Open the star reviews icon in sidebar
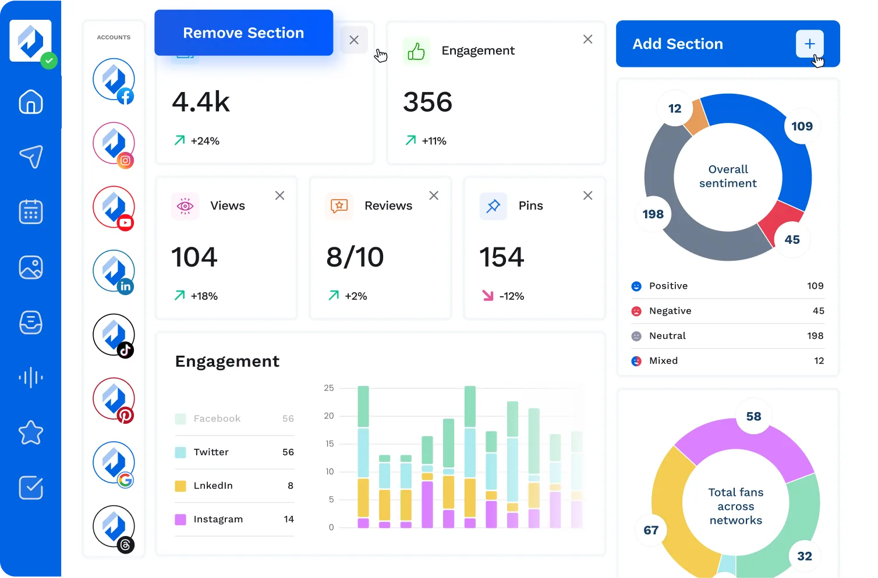878x578 pixels. click(x=31, y=432)
